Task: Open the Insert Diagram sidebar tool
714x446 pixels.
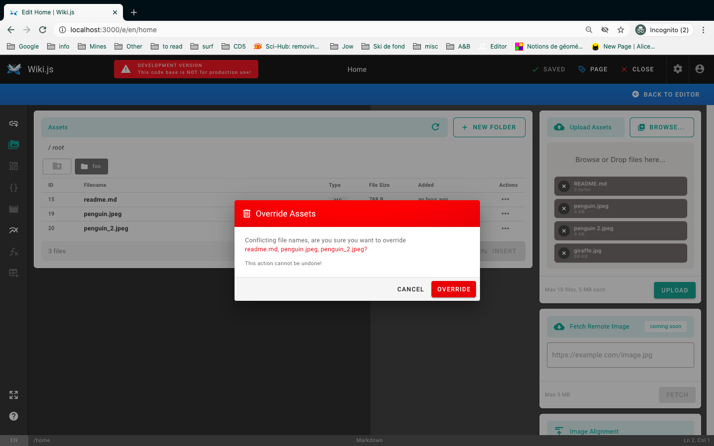Action: coord(14,230)
